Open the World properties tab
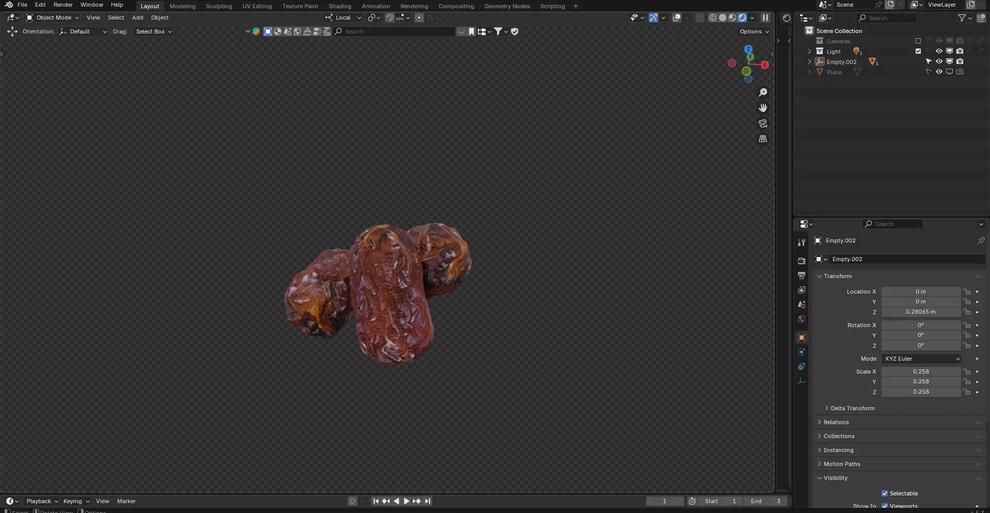Image resolution: width=990 pixels, height=513 pixels. click(x=801, y=319)
